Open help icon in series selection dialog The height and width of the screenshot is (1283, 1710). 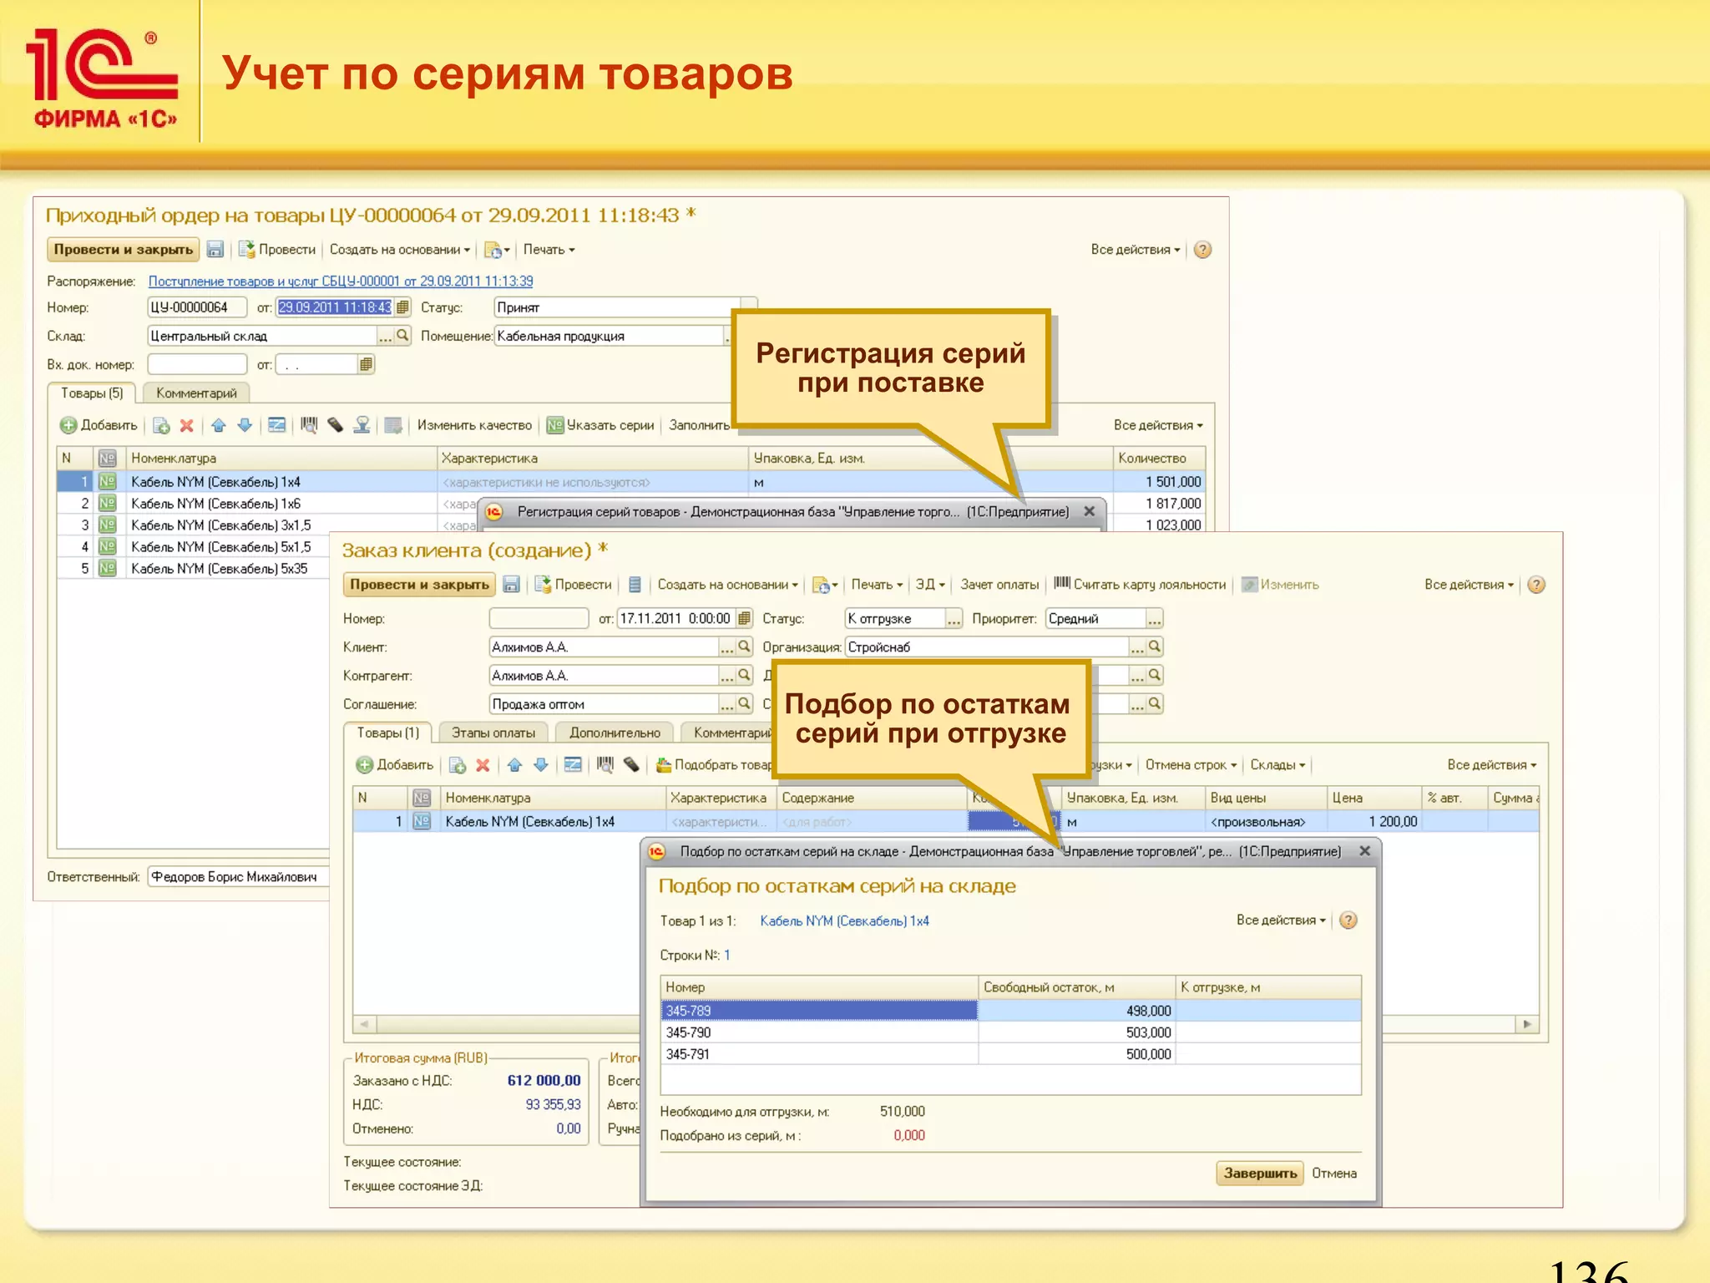1348,920
